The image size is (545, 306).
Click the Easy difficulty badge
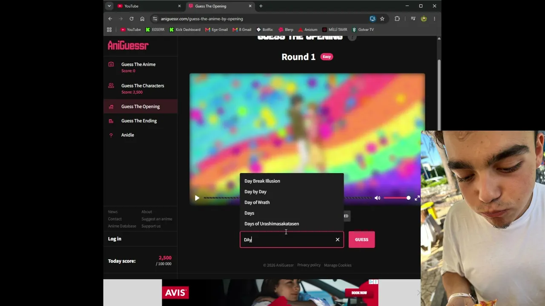(x=327, y=57)
